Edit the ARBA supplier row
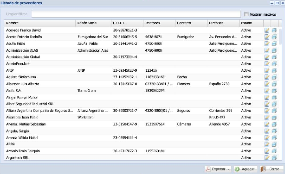 (267, 144)
